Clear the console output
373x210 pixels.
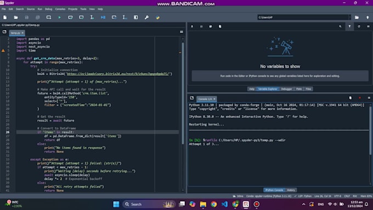click(351, 98)
